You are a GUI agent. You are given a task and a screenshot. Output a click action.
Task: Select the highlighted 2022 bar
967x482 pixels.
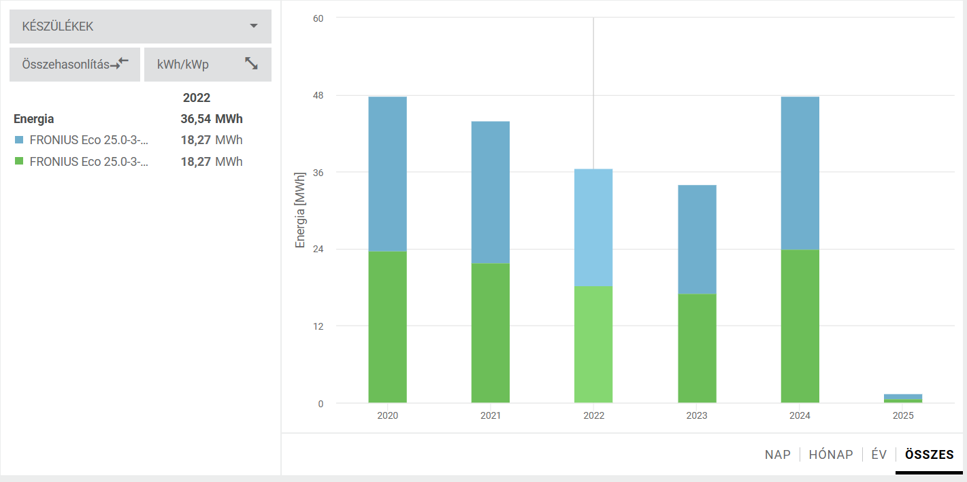pos(593,286)
